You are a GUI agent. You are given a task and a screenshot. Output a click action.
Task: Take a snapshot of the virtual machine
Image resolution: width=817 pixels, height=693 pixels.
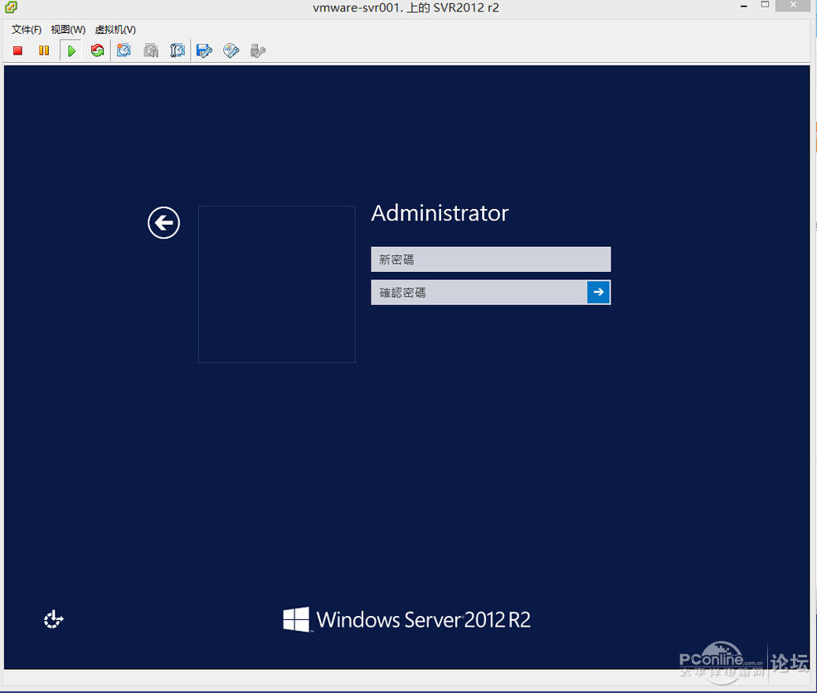click(124, 51)
